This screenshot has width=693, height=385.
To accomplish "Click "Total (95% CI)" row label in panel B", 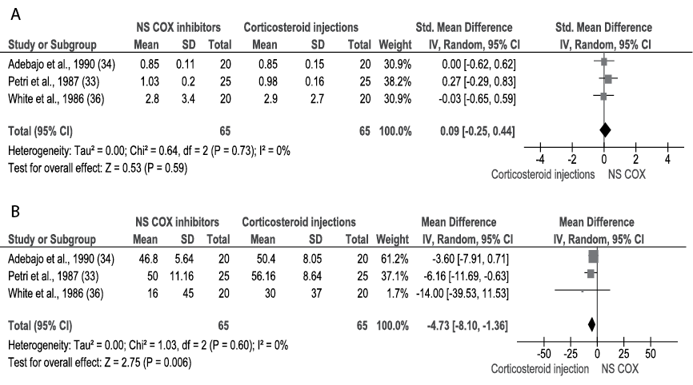I will (x=40, y=326).
